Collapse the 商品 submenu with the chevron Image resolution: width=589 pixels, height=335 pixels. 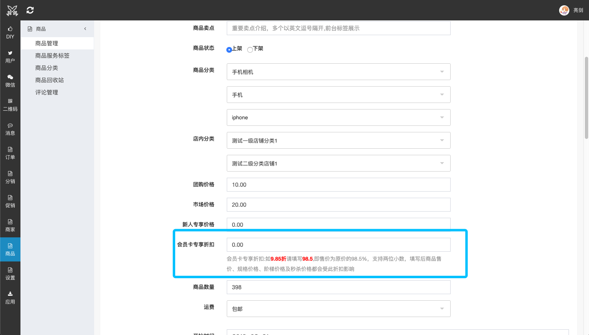(x=85, y=29)
